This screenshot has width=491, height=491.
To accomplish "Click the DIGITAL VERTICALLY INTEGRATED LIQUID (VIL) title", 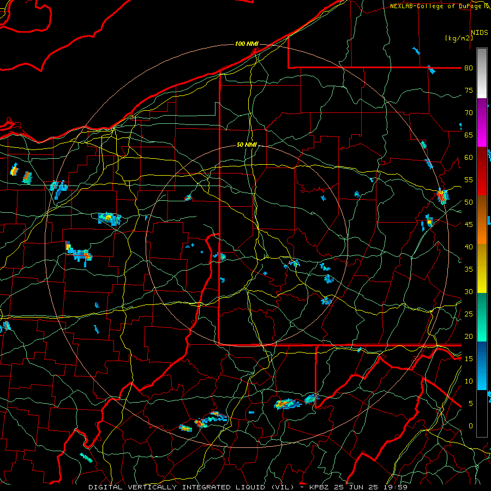I will click(x=191, y=487).
